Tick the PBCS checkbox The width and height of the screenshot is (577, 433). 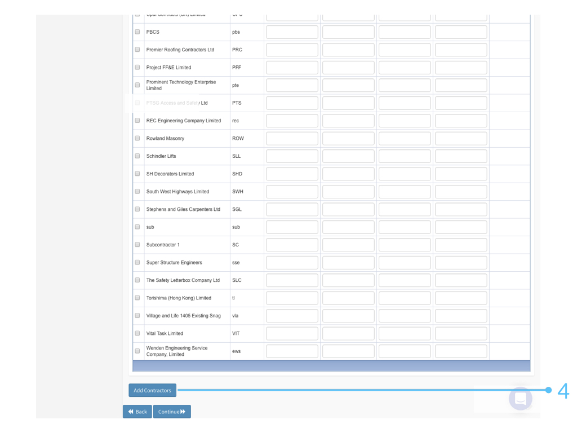[137, 32]
